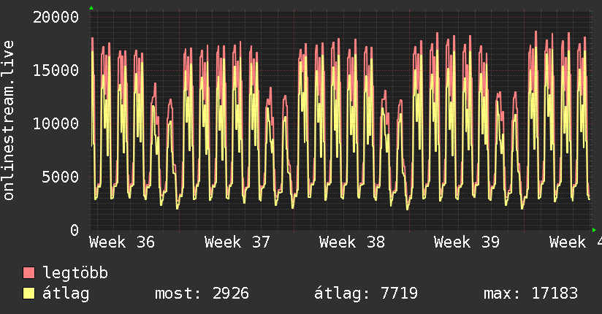Click the Week 39 axis label
This screenshot has width=602, height=314.
tap(467, 242)
